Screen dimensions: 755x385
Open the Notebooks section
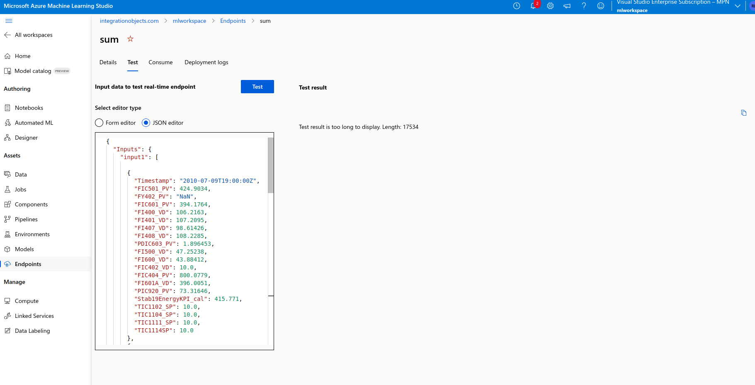click(29, 107)
